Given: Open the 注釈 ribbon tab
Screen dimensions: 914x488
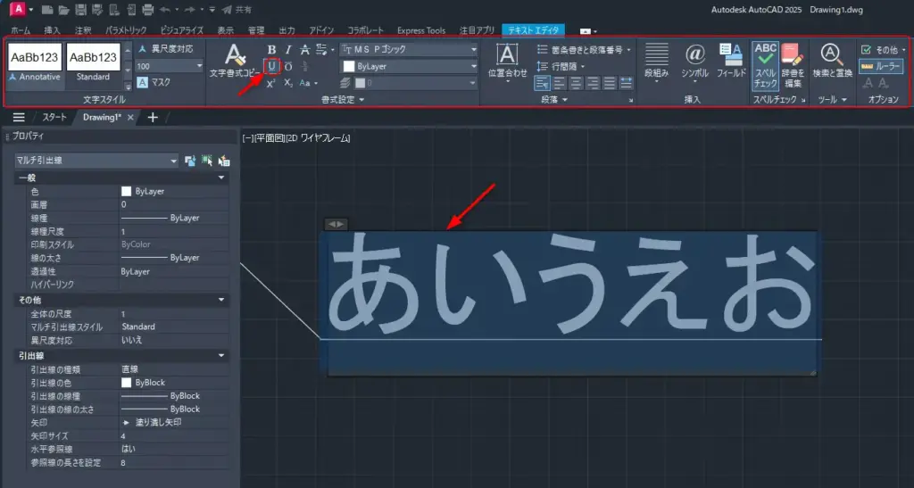Looking at the screenshot, I should pyautogui.click(x=83, y=30).
